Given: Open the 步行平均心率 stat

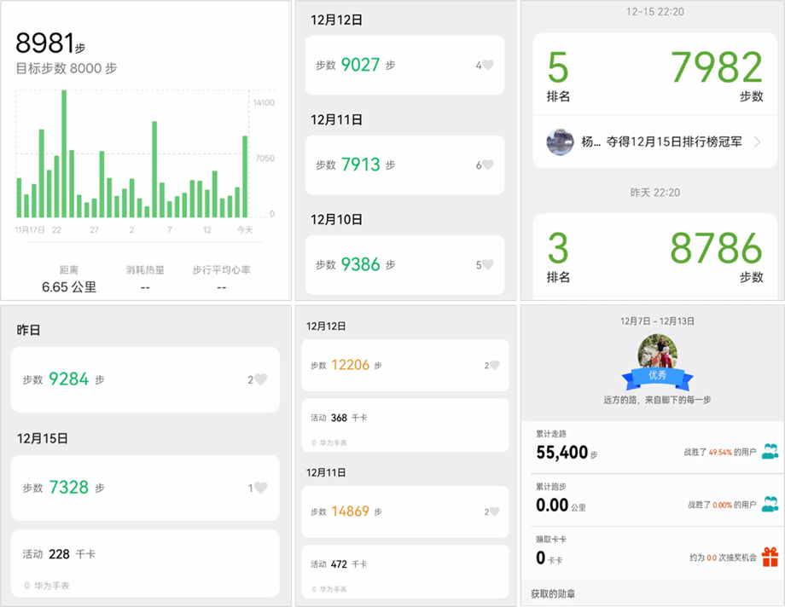Looking at the screenshot, I should point(221,280).
